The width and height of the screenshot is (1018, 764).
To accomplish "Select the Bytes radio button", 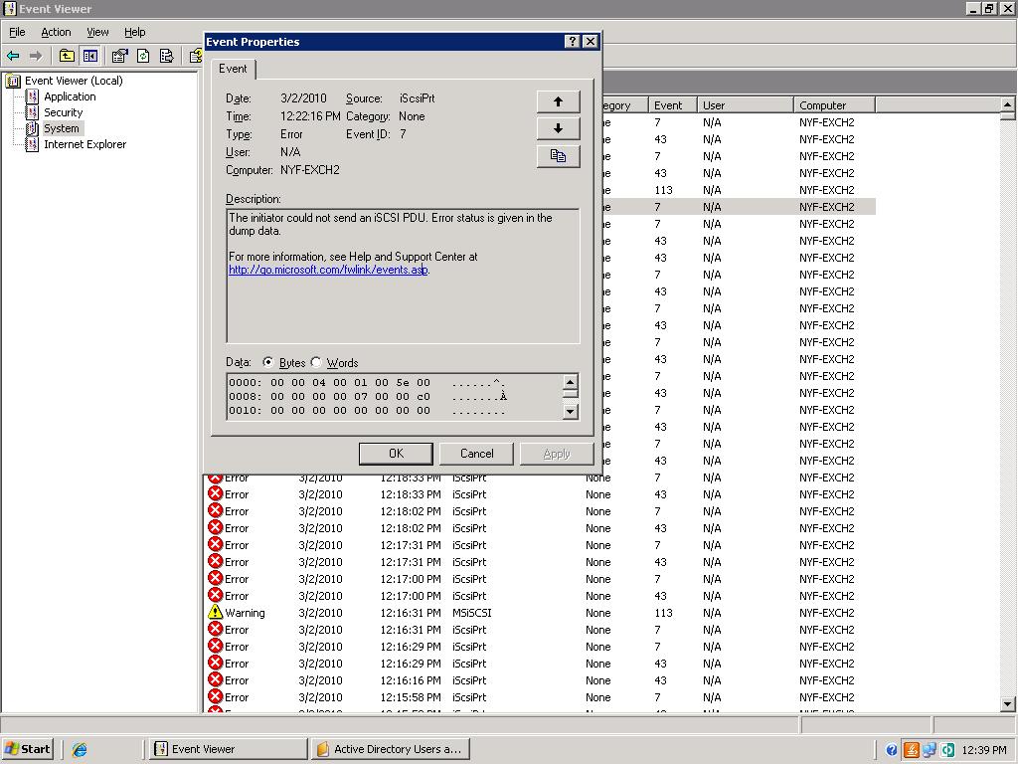I will tap(267, 362).
